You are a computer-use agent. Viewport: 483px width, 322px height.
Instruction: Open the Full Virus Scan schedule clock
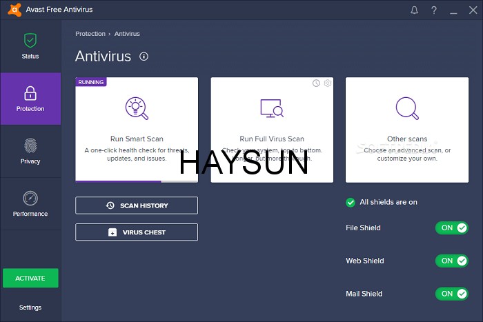point(316,83)
